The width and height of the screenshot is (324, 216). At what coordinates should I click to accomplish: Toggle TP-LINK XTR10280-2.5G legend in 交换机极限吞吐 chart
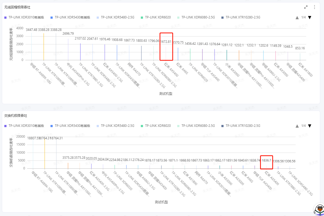tap(241, 126)
